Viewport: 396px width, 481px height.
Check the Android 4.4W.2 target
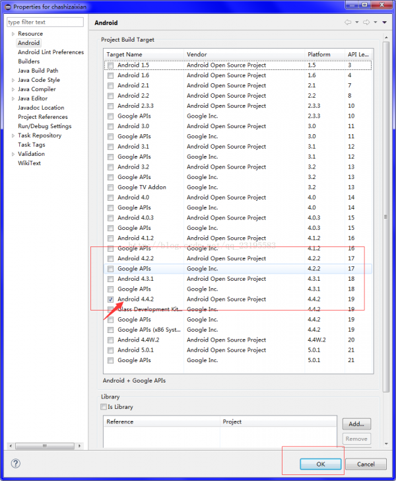tap(111, 340)
